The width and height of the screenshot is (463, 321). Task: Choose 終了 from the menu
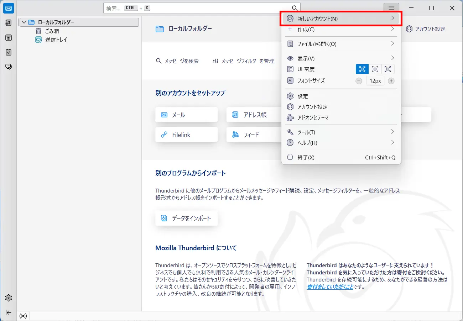click(x=341, y=157)
